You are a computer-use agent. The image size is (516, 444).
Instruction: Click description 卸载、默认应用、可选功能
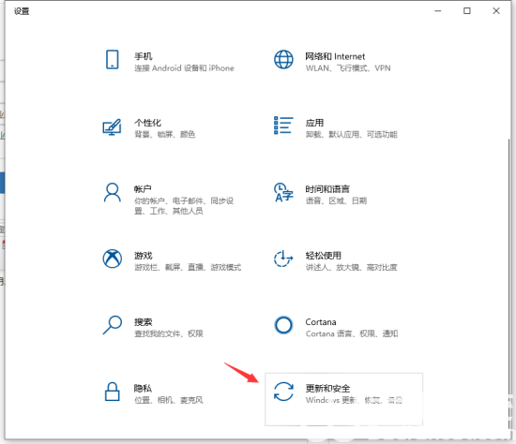(352, 134)
